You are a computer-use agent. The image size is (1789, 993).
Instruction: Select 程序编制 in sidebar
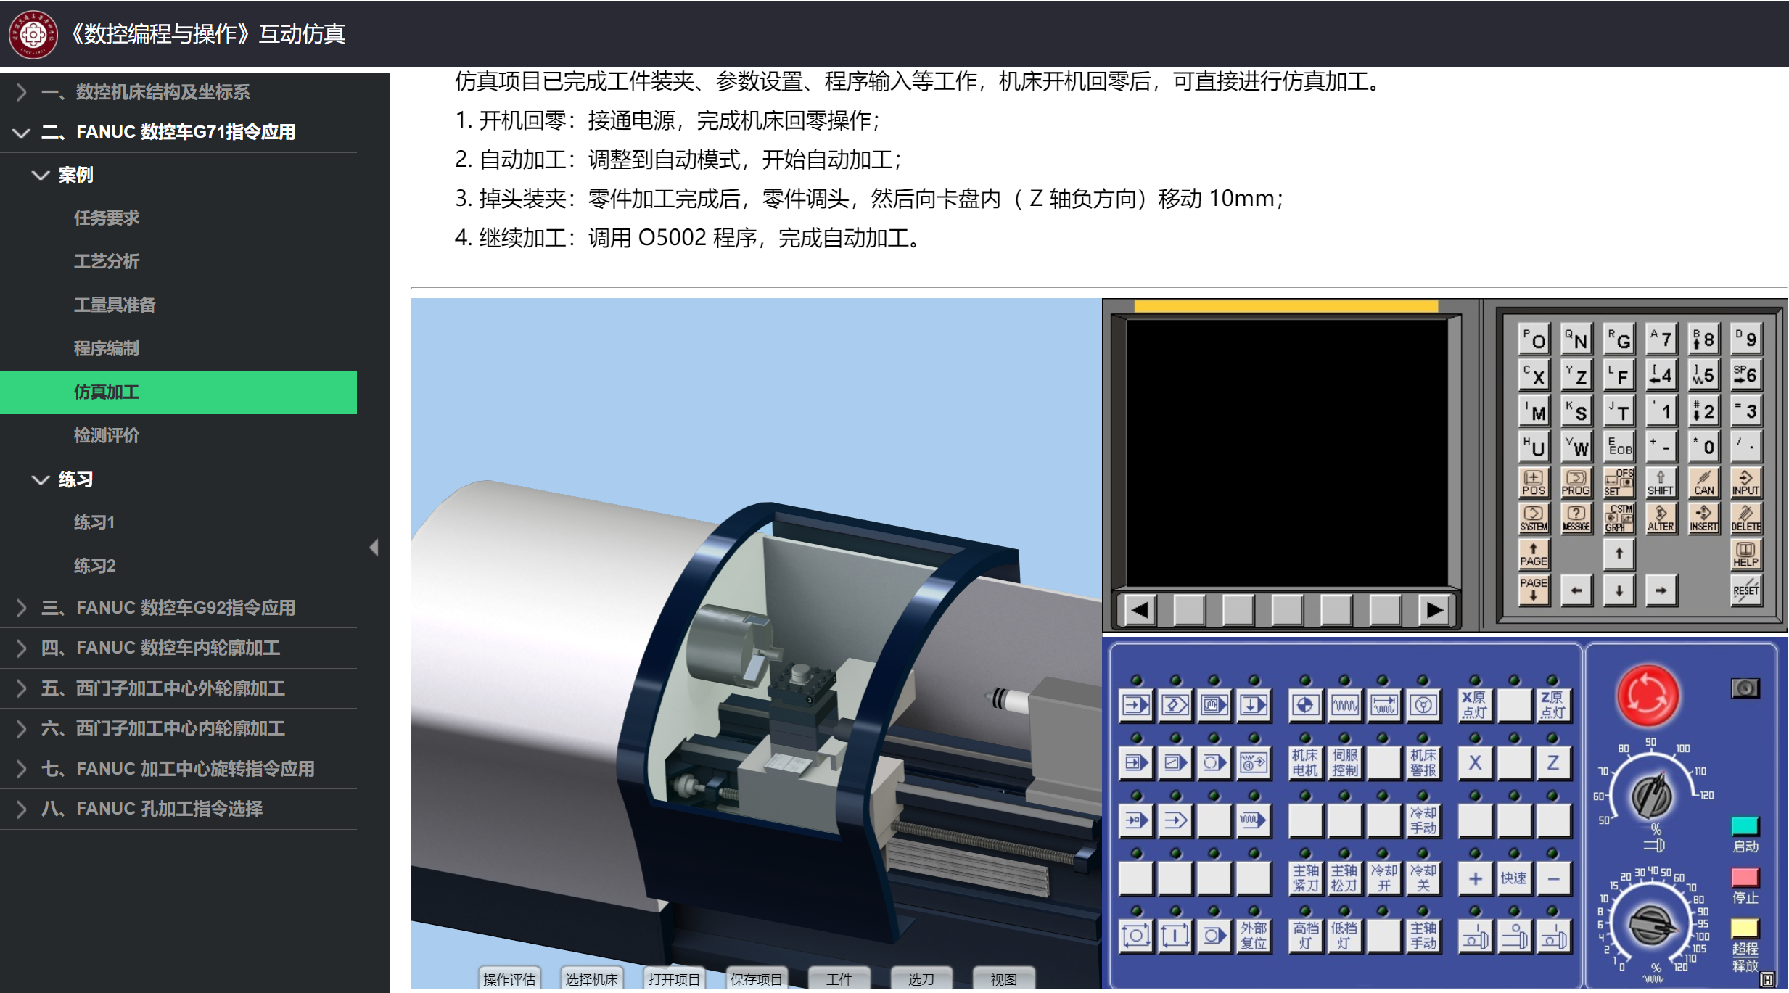point(107,348)
